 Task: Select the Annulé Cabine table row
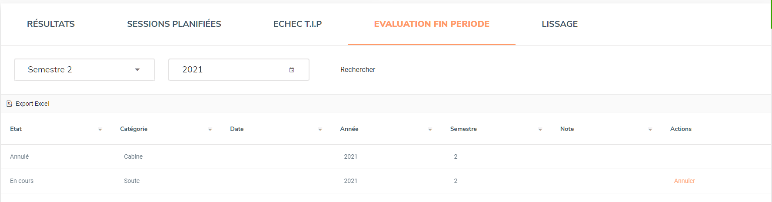point(386,156)
